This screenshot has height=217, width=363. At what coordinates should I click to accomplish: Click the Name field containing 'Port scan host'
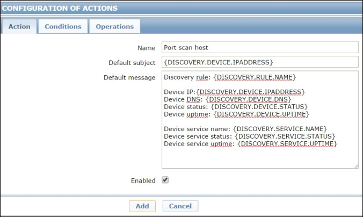[x=259, y=47]
